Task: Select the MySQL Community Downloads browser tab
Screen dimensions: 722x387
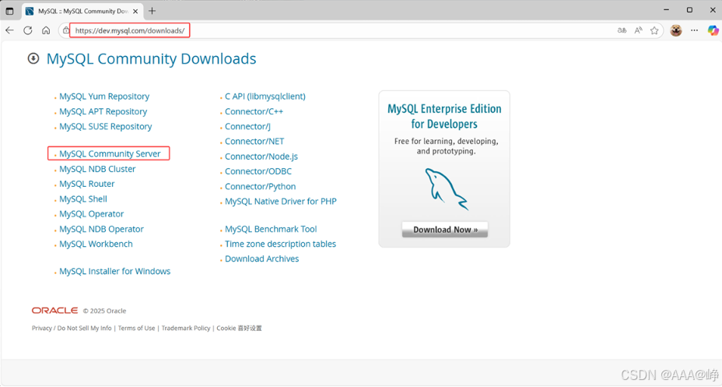Action: point(81,11)
